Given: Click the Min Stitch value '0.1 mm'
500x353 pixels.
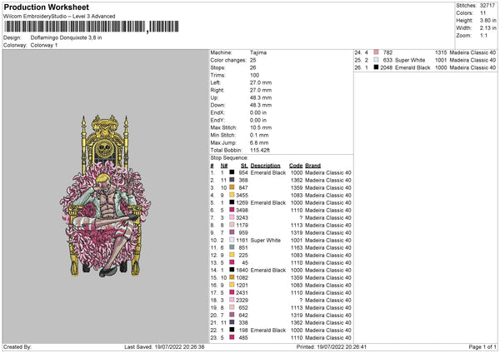Looking at the screenshot, I should (x=259, y=135).
